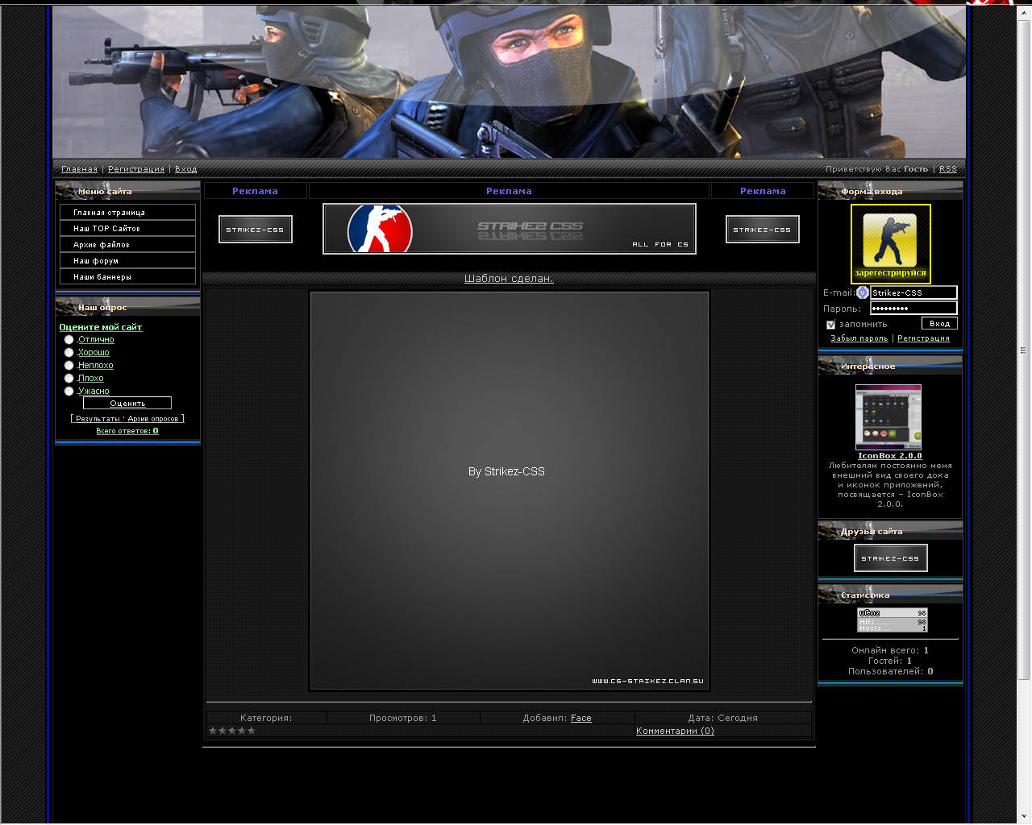1032x825 pixels.
Task: Click the uCoz statistics counter image
Action: pos(893,620)
